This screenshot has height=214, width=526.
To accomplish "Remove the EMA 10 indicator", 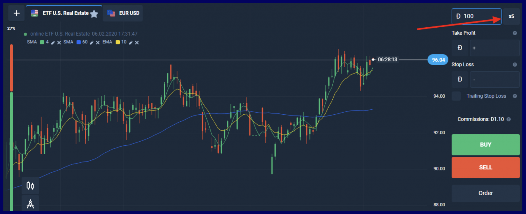I will pyautogui.click(x=137, y=42).
